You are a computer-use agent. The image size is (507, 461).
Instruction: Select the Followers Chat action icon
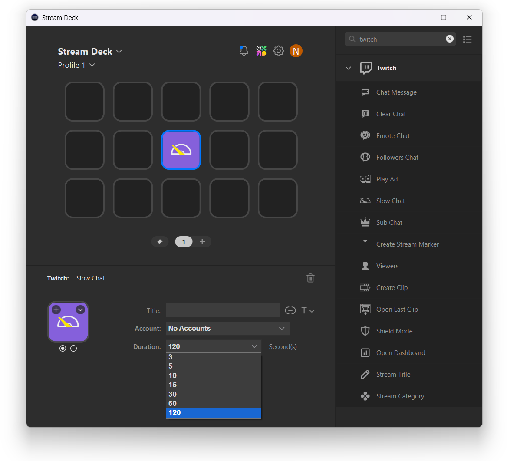tap(365, 157)
